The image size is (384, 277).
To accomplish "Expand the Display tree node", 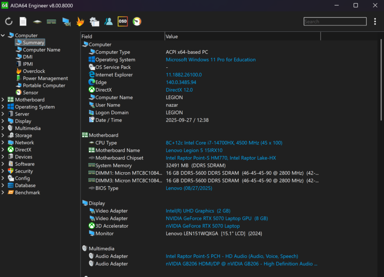I will 3,121.
